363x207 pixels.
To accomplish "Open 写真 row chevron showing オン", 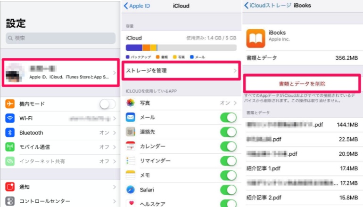I will (x=235, y=103).
